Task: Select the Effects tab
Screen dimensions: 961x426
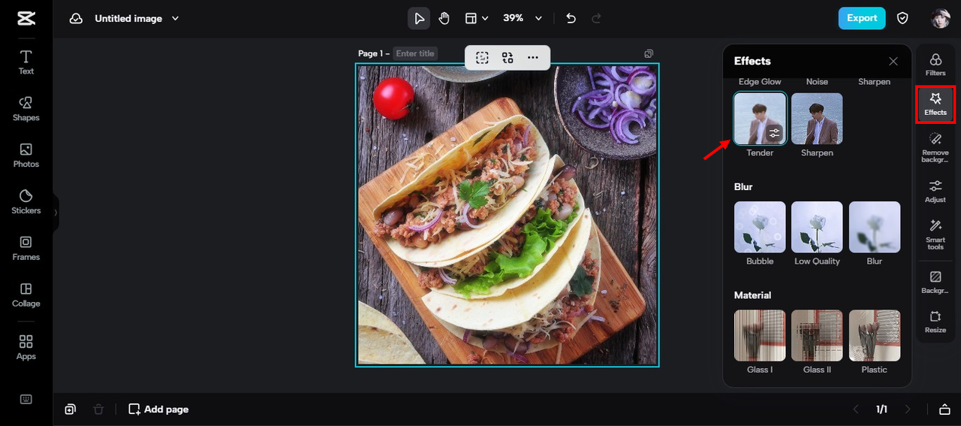Action: [935, 104]
